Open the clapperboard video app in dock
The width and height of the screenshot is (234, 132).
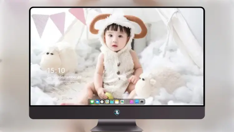[112, 102]
